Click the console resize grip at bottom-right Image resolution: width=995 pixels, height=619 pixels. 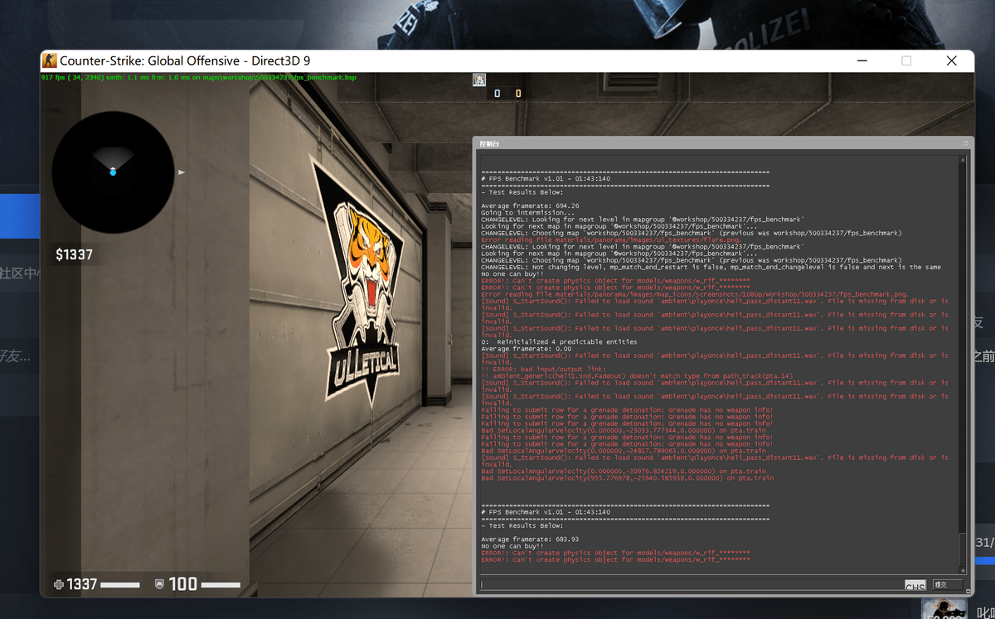coord(969,591)
